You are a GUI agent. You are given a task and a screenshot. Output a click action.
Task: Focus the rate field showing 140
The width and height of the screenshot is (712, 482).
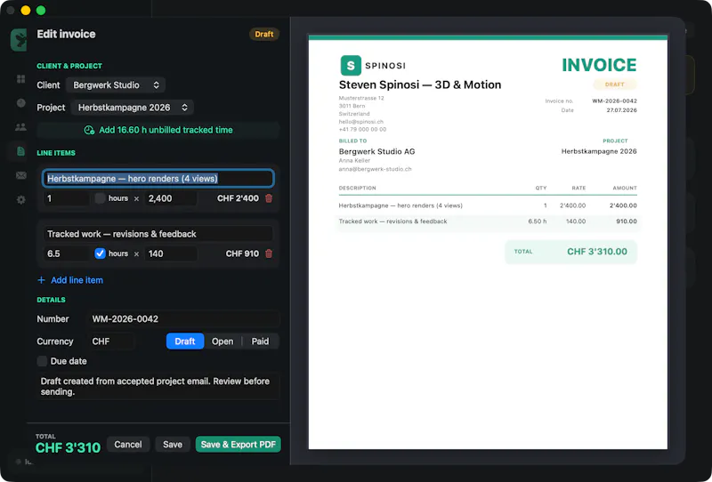click(171, 253)
